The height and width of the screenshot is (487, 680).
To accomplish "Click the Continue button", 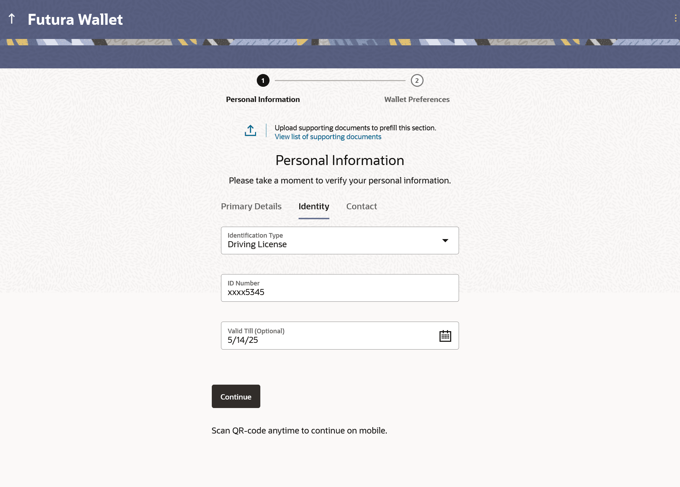I will click(236, 396).
